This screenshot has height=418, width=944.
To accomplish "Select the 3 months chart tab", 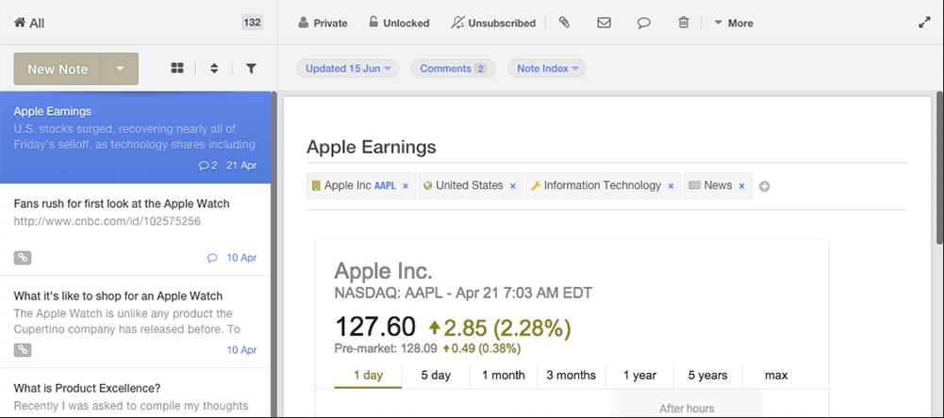I will click(x=571, y=376).
